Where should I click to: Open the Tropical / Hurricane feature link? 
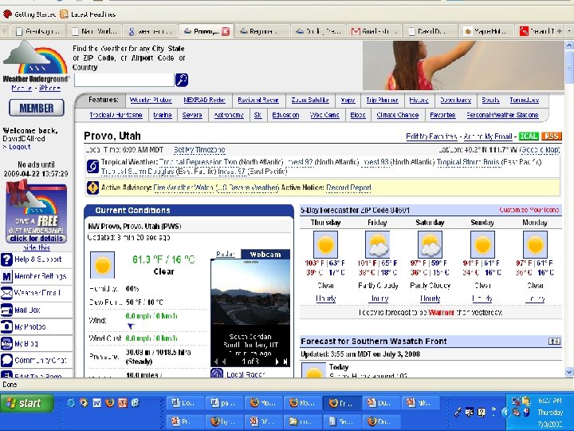[x=116, y=115]
